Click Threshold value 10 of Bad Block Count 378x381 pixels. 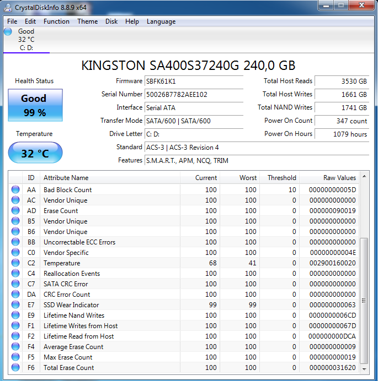pyautogui.click(x=292, y=190)
